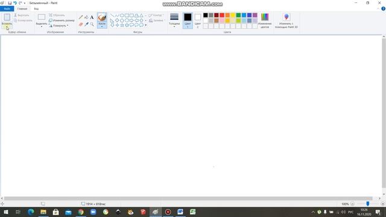Image resolution: width=386 pixels, height=217 pixels.
Task: Select the Magnifier tool
Action: pos(92,24)
